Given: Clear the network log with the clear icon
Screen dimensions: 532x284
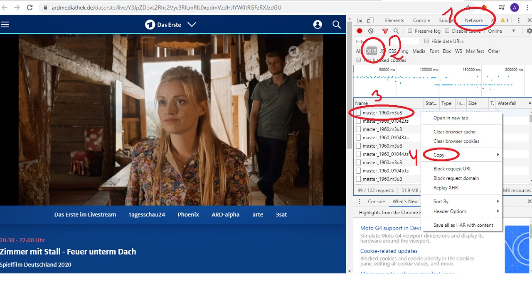Looking at the screenshot, I should (371, 31).
